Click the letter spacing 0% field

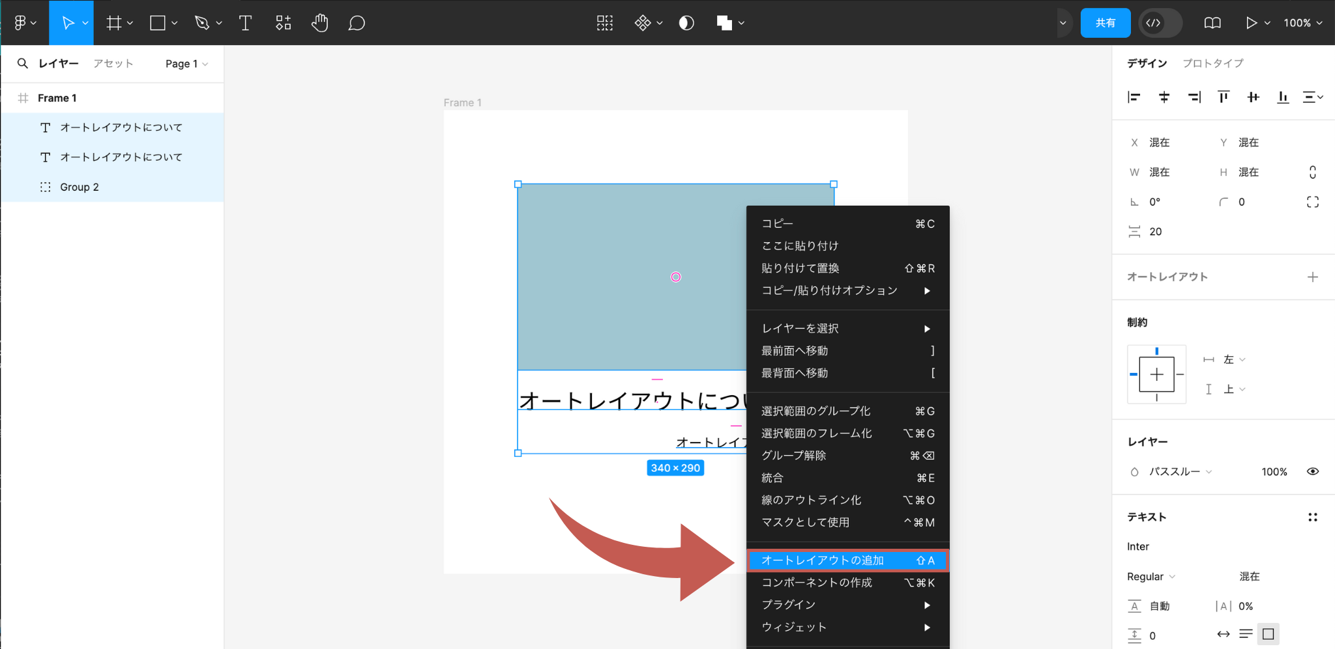(1247, 606)
